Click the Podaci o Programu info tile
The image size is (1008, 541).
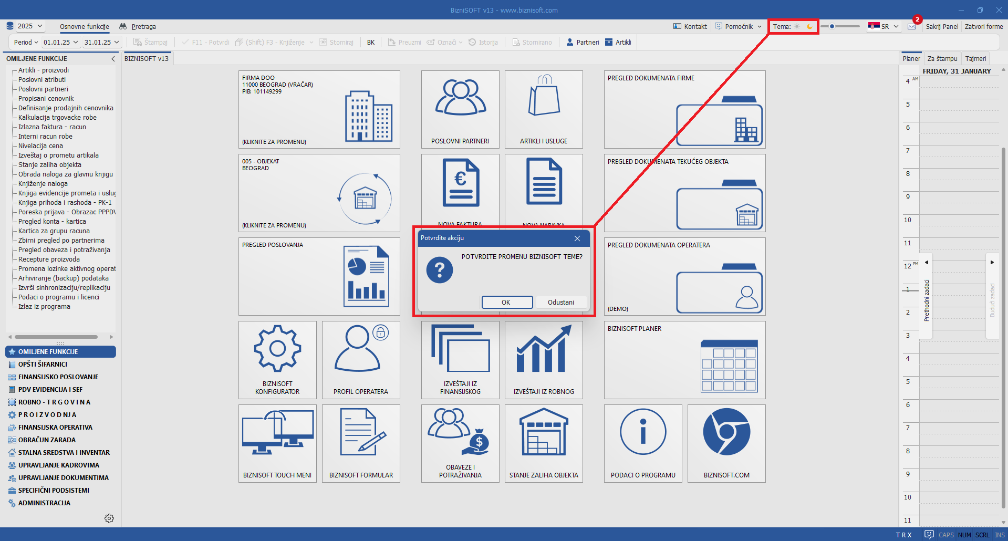pyautogui.click(x=643, y=443)
